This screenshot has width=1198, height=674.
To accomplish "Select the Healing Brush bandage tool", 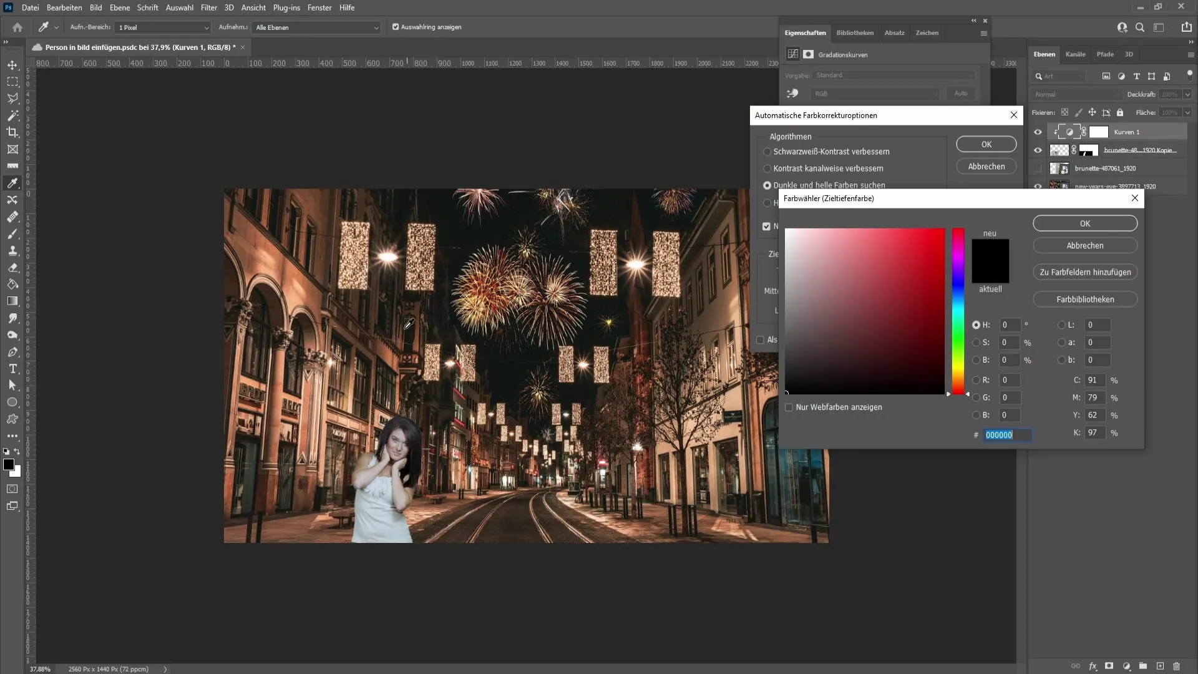I will pyautogui.click(x=12, y=217).
